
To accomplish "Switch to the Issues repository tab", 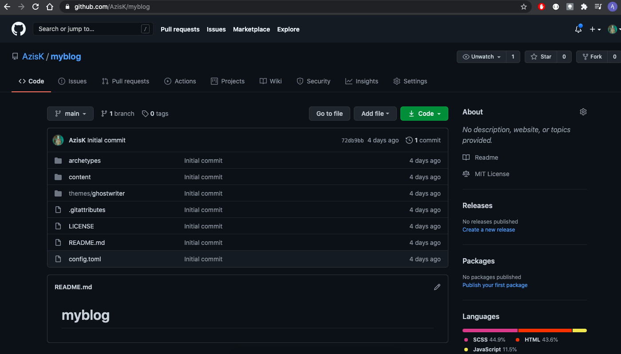I will pyautogui.click(x=72, y=81).
